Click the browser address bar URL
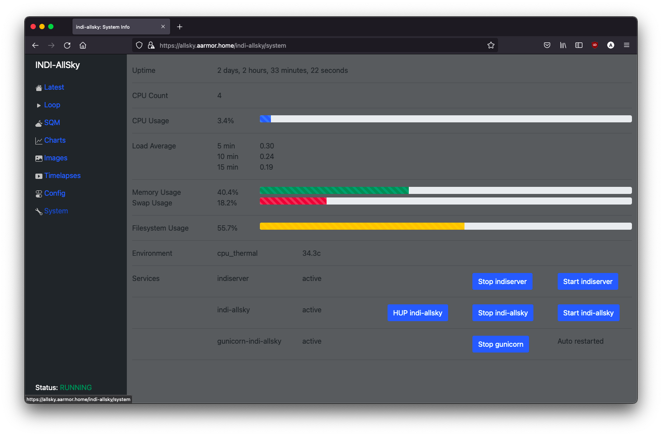The height and width of the screenshot is (436, 662). pyautogui.click(x=223, y=45)
